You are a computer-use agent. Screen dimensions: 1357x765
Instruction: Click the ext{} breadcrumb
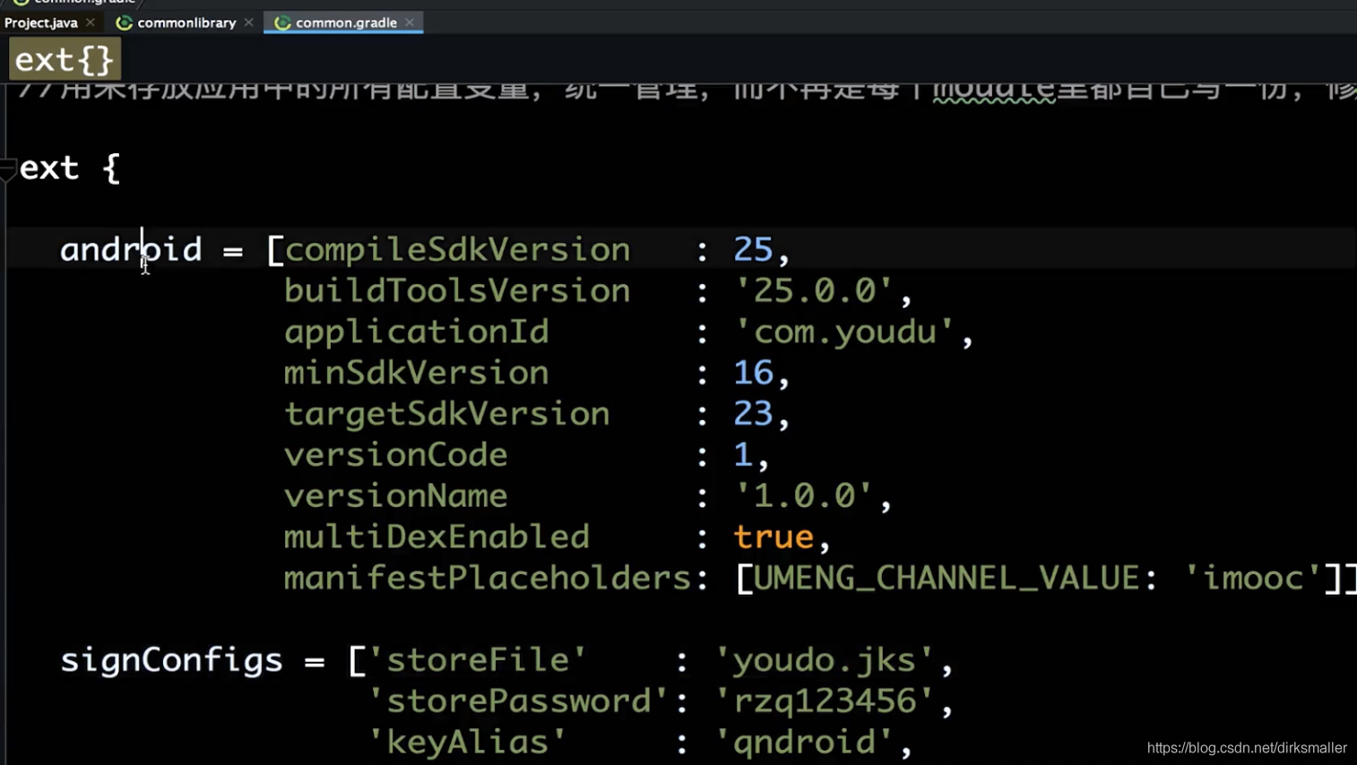65,60
